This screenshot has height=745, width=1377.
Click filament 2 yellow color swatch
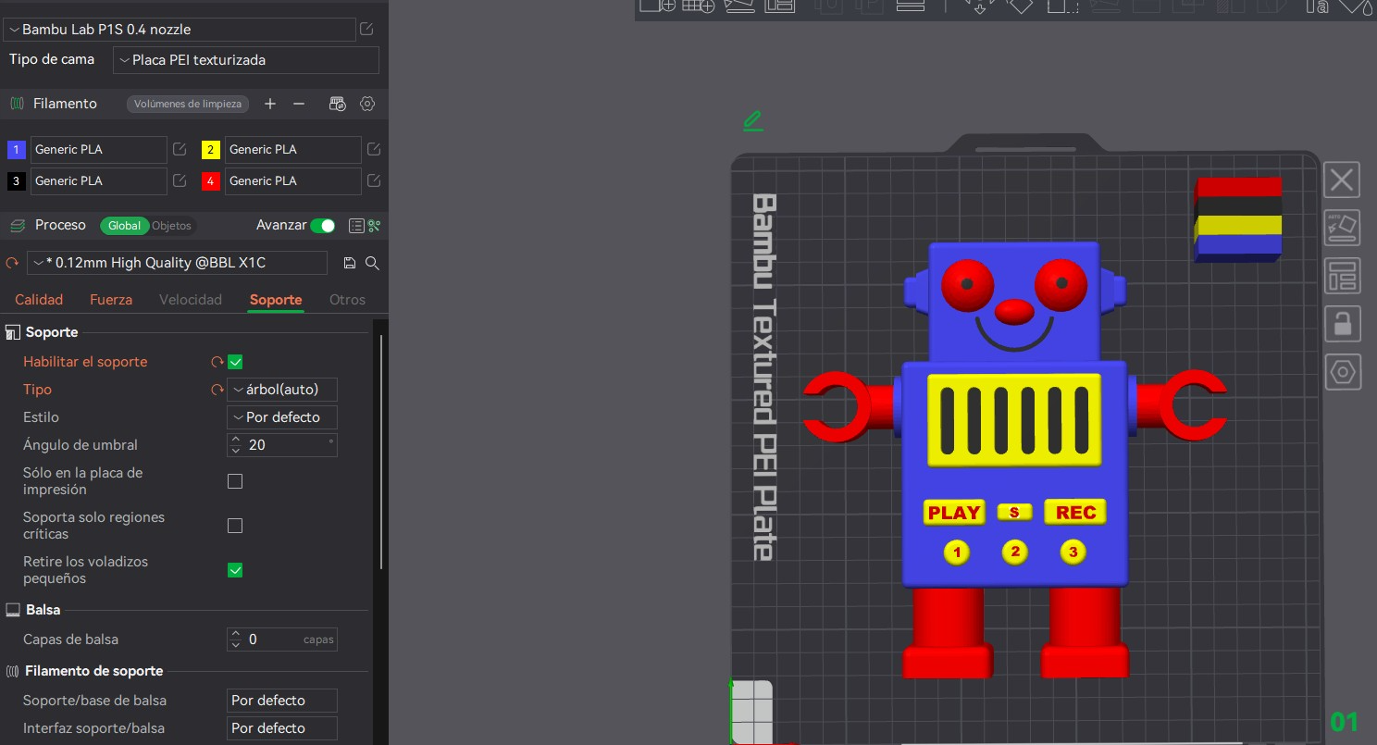(210, 149)
